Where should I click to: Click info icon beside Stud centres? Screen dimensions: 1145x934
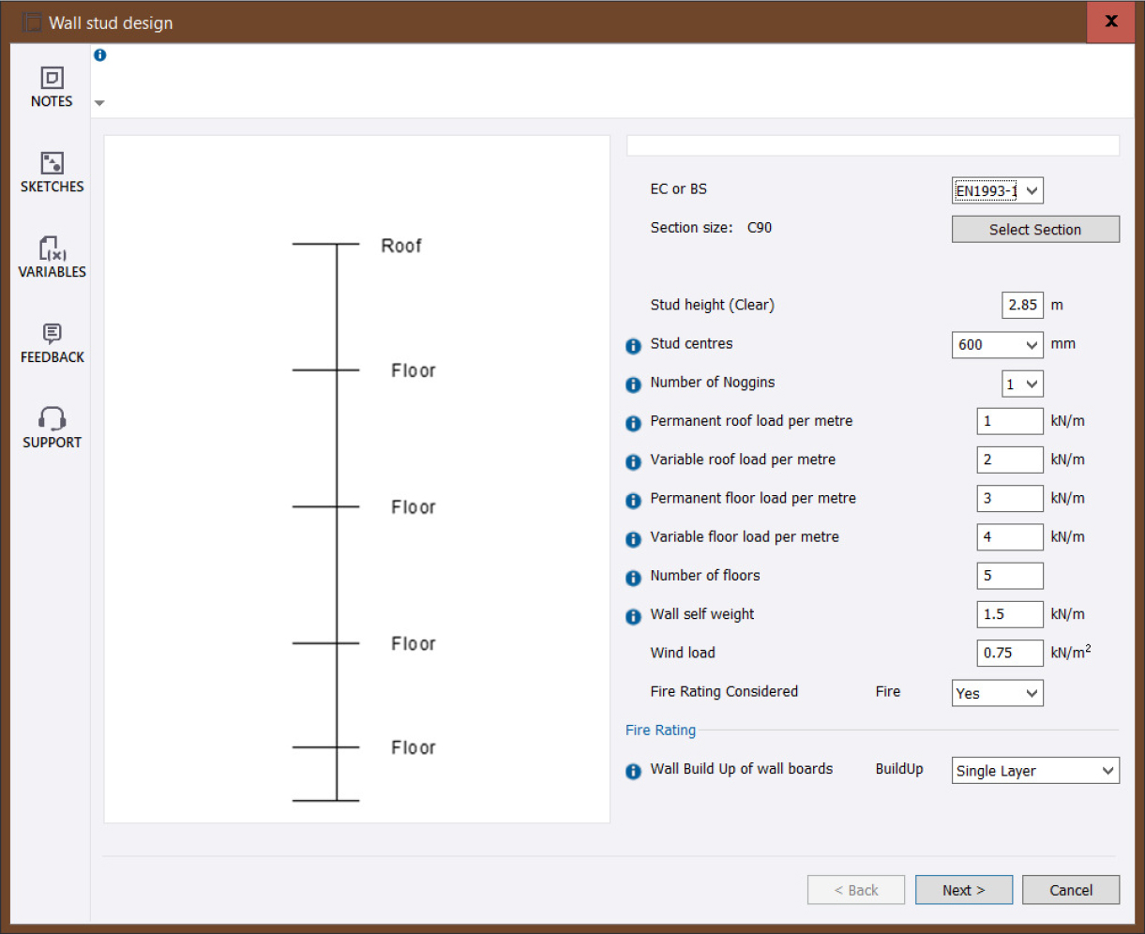tap(633, 346)
